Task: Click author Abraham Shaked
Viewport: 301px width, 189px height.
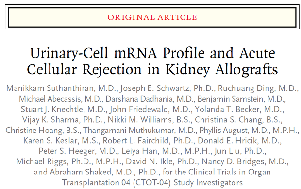Action: pos(81,172)
